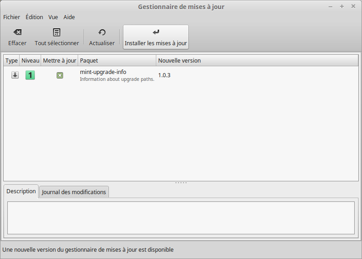Open the Fichier menu
The image size is (362, 259).
point(12,17)
